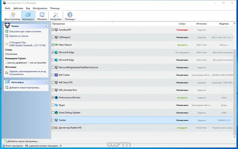The width and height of the screenshot is (238, 149).
Task: Uncheck the GoodbyeDPI checkbox
Action: pyautogui.click(x=53, y=30)
